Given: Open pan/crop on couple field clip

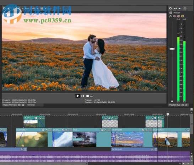Looking at the screenshot, I should pos(187,130).
